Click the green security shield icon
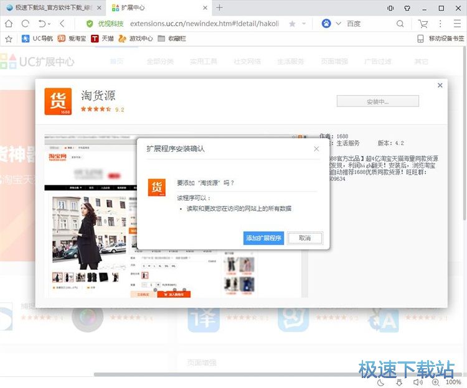This screenshot has height=388, width=467. (89, 24)
